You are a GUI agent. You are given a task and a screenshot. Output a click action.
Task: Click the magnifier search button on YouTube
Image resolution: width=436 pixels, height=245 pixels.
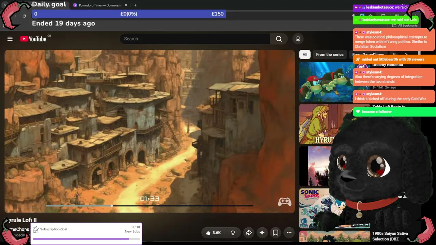pyautogui.click(x=279, y=39)
